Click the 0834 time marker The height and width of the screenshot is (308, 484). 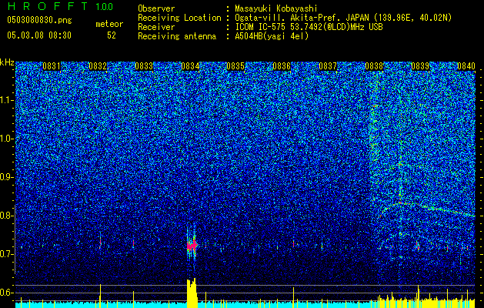[190, 66]
